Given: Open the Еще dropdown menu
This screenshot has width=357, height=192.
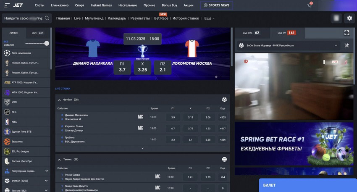Looking at the screenshot, I should click(209, 18).
